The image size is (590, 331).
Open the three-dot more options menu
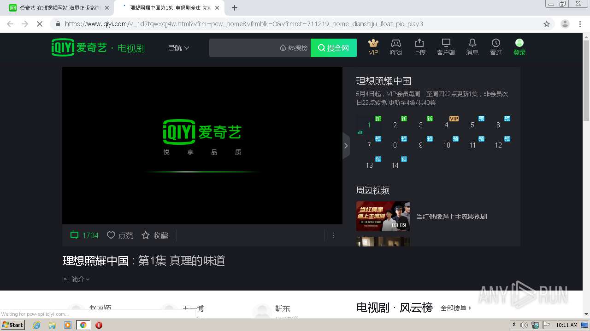click(334, 235)
